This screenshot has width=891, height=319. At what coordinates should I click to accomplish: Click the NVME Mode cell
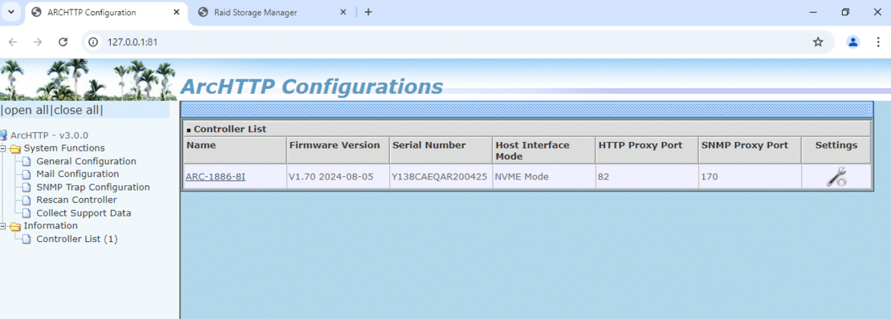543,176
